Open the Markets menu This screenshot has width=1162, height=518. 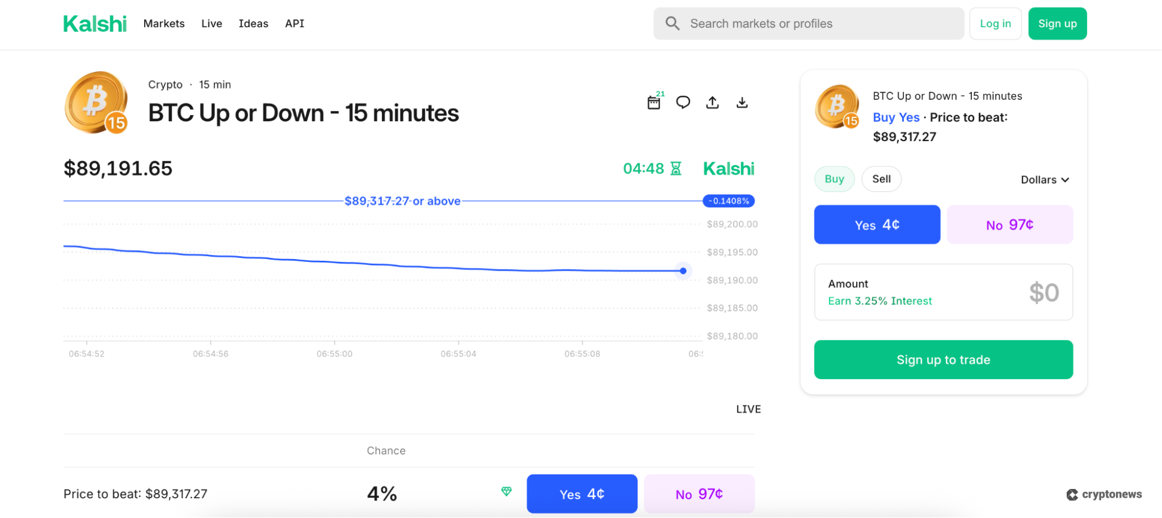[x=164, y=23]
